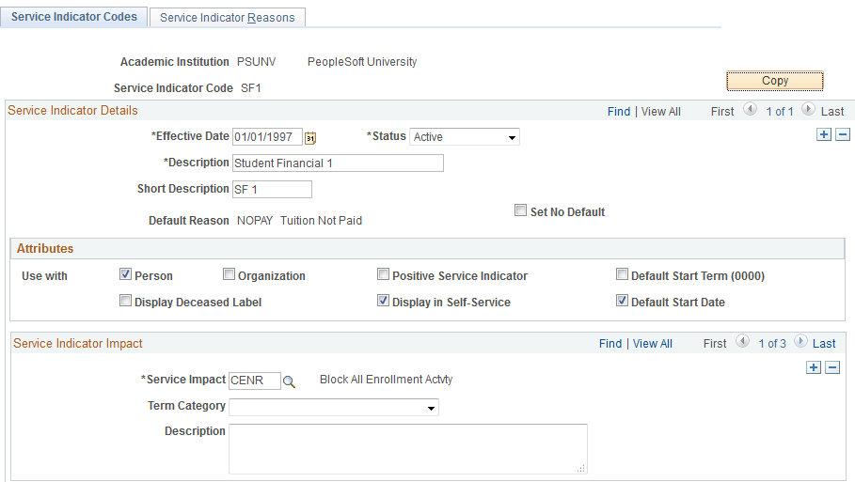This screenshot has height=482, width=855.
Task: Click Find link in Service Indicator Impact
Action: click(x=610, y=344)
